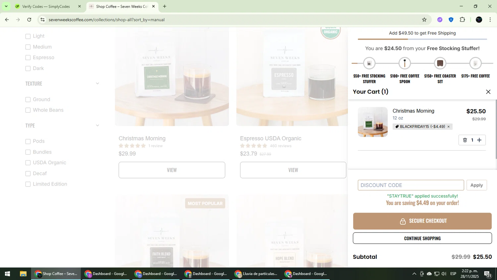This screenshot has width=497, height=280.
Task: Click the DISCOUNT CODE input field
Action: (x=411, y=185)
